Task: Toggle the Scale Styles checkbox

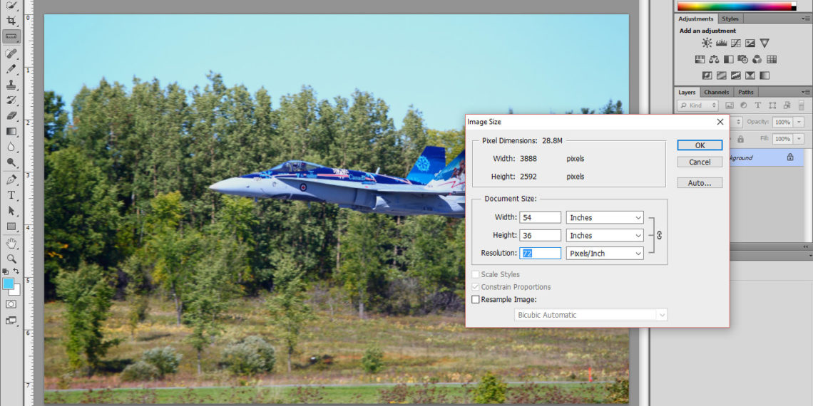Action: click(x=476, y=274)
